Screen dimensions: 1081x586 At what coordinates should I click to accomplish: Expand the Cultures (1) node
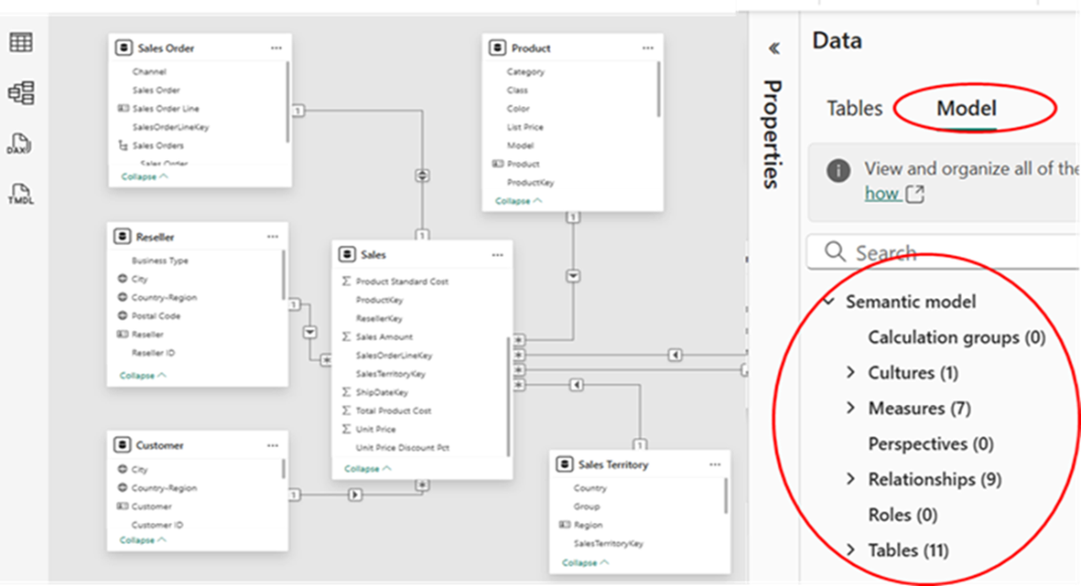(851, 373)
